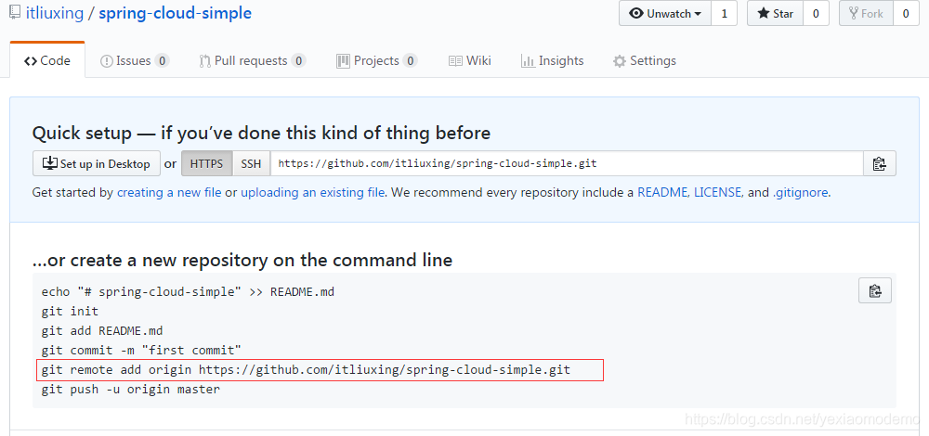This screenshot has width=929, height=436.
Task: Star this repository
Action: click(775, 14)
